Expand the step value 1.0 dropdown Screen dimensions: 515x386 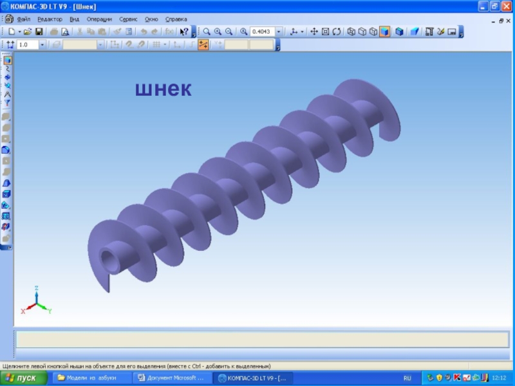tap(42, 44)
